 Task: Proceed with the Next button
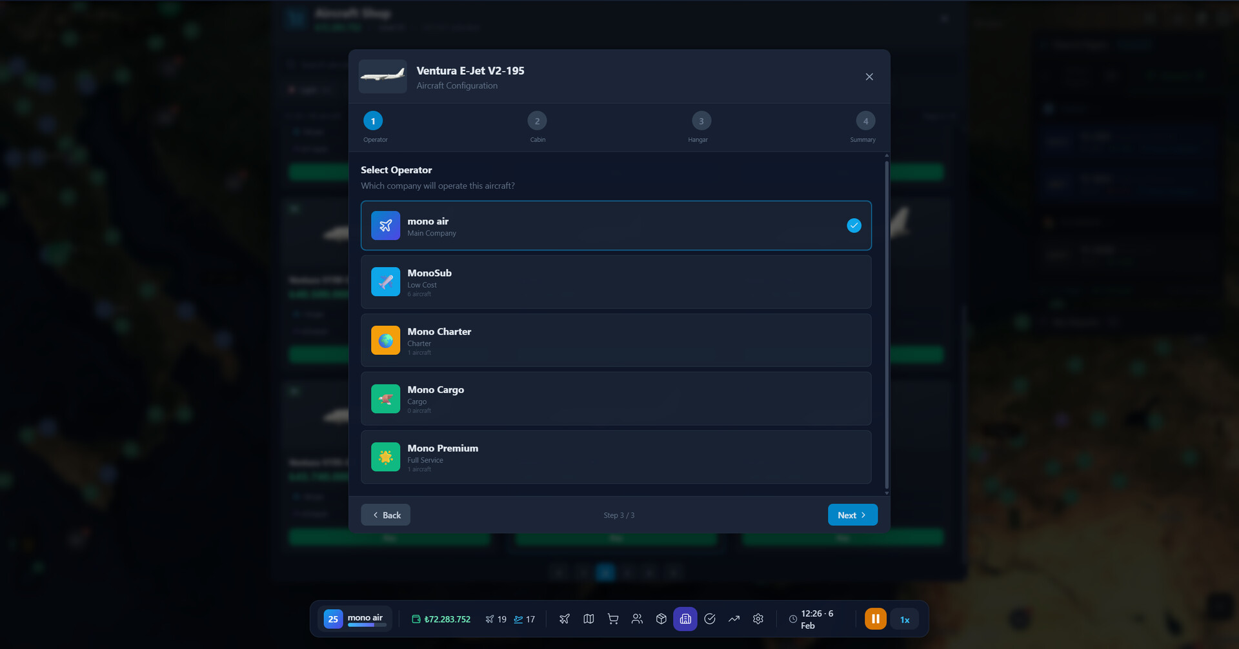click(x=852, y=515)
